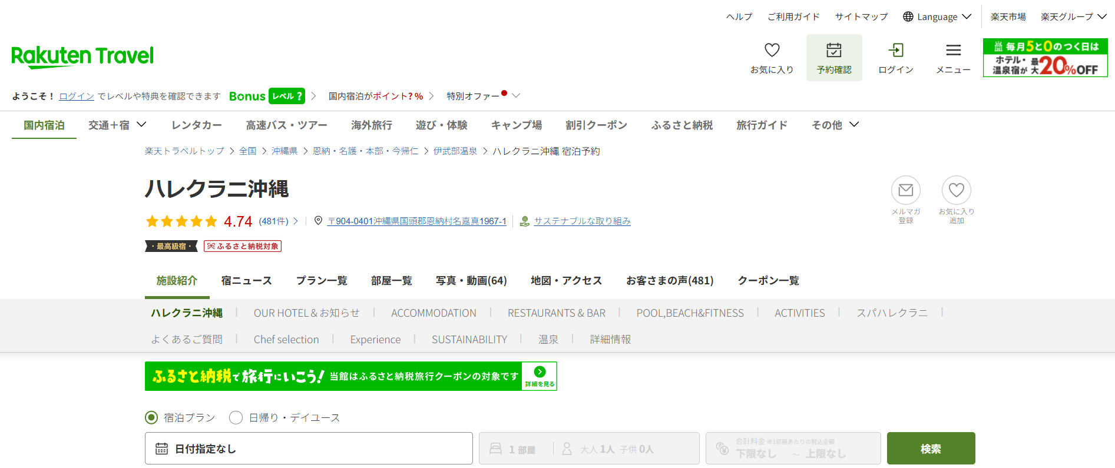Click the メルマガ登録 envelope icon

click(905, 190)
